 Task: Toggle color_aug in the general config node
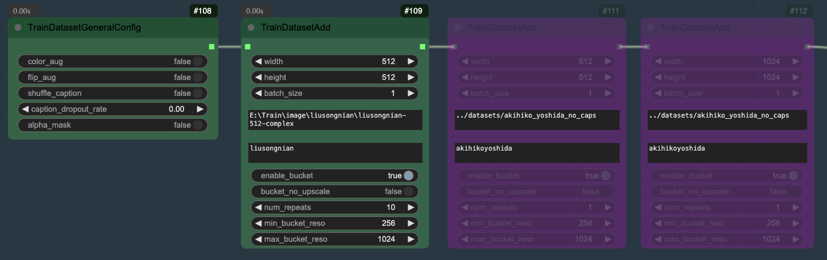(x=113, y=61)
